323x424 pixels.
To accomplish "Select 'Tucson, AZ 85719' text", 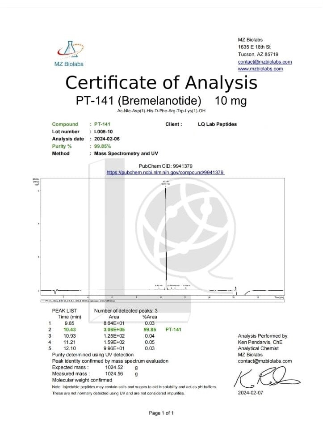I will pos(258,55).
